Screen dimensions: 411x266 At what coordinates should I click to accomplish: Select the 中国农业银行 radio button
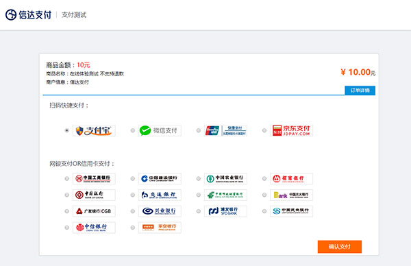[x=199, y=179]
